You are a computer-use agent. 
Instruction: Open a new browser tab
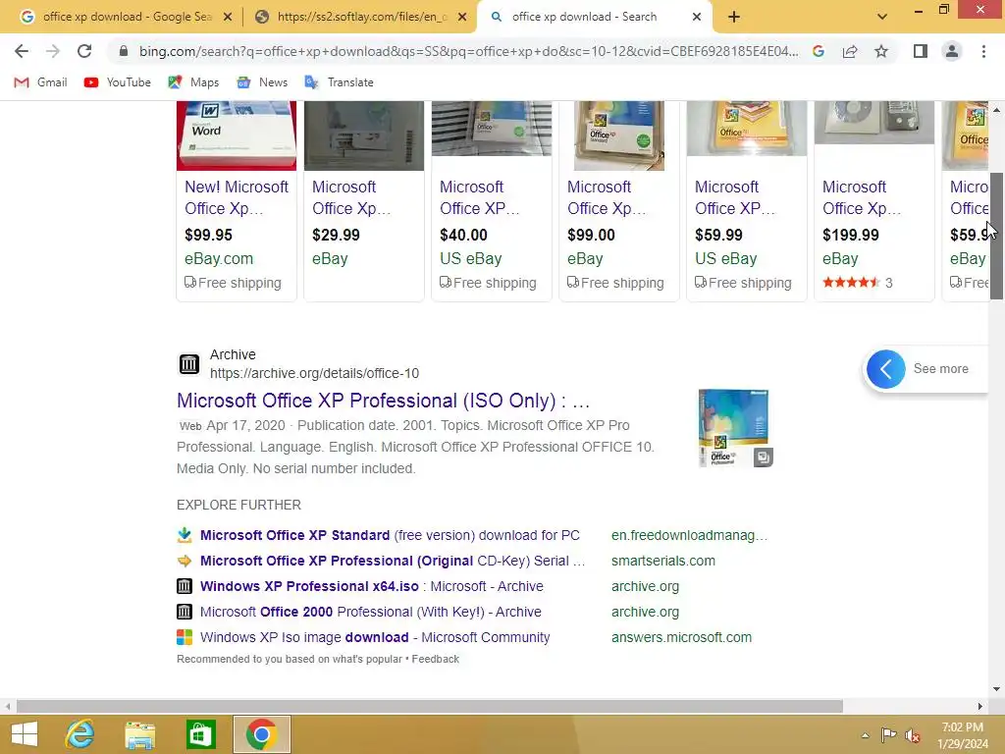(x=734, y=18)
